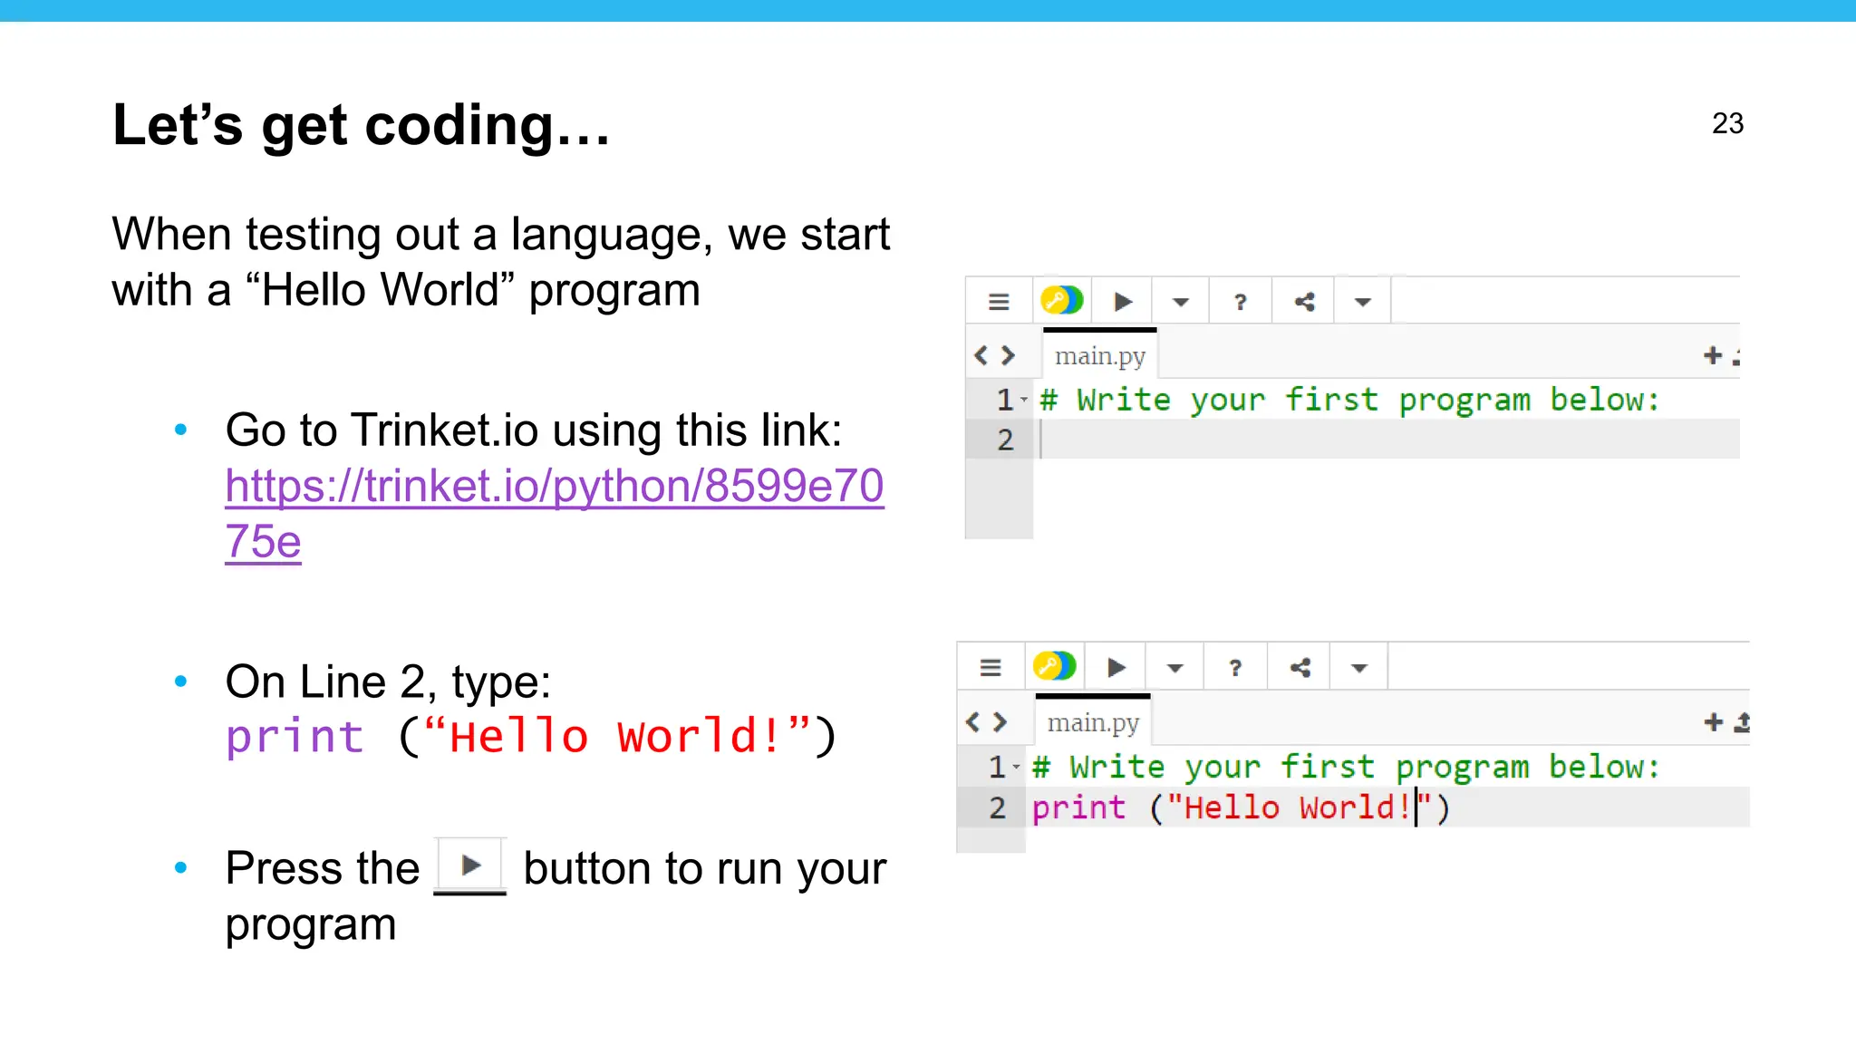The image size is (1856, 1044).
Task: Click the code navigation arrows in upper editor
Action: coord(993,355)
